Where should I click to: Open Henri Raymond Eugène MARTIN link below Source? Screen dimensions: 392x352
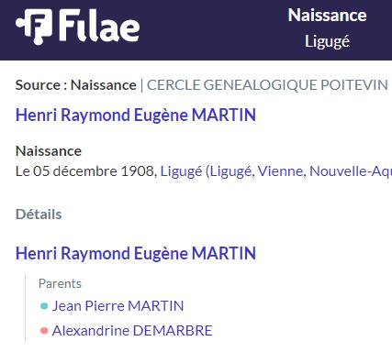136,115
